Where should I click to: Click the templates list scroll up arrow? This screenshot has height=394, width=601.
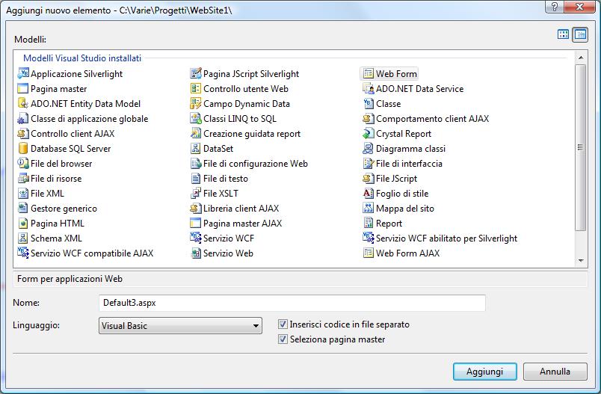pyautogui.click(x=581, y=58)
